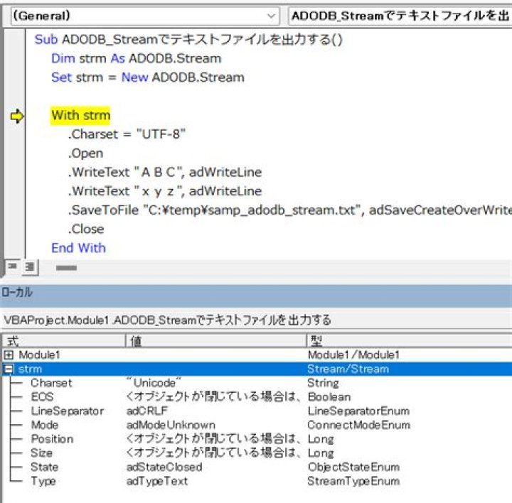Click the yellow execution arrow in margin

[x=16, y=116]
